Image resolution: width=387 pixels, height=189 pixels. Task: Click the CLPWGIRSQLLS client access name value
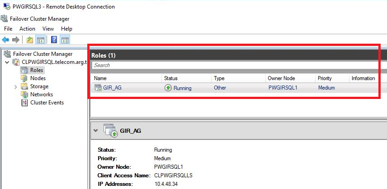pos(173,175)
